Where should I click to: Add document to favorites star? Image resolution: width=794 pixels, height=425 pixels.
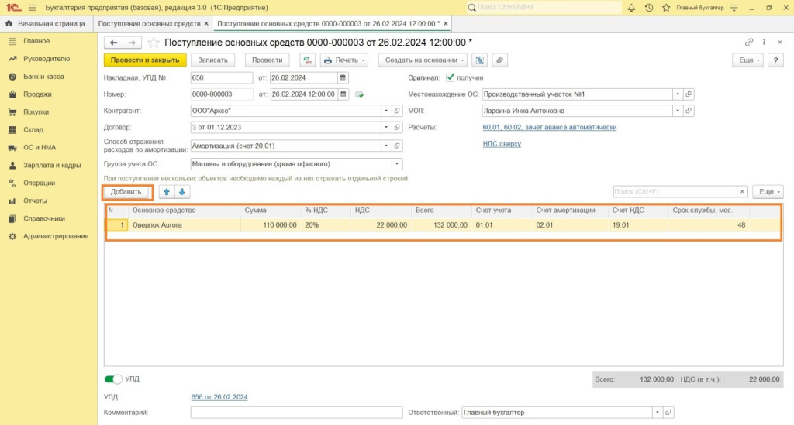pos(153,43)
